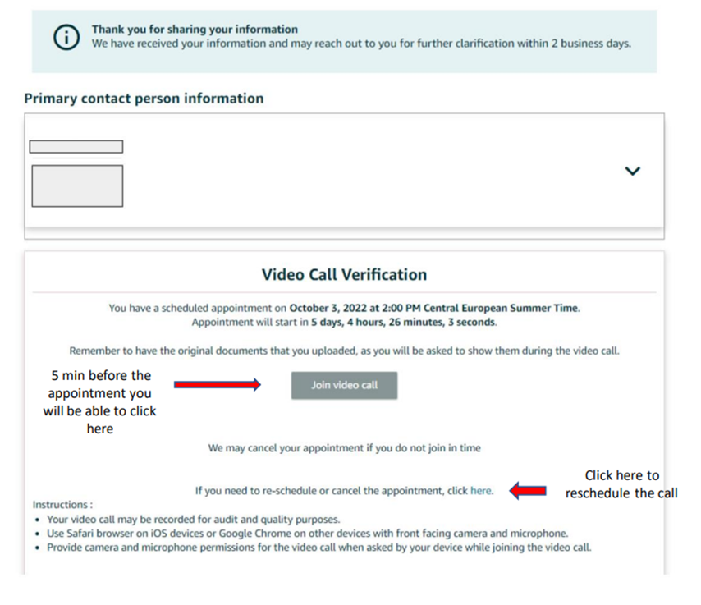Click the Primary contact person information heading
Image resolution: width=701 pixels, height=605 pixels.
pos(144,99)
